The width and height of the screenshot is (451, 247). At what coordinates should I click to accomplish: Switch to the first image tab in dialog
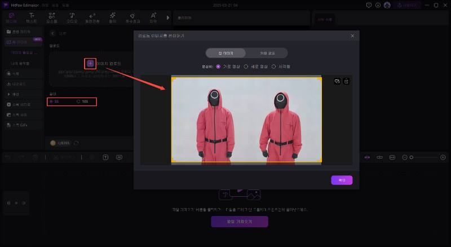[226, 53]
